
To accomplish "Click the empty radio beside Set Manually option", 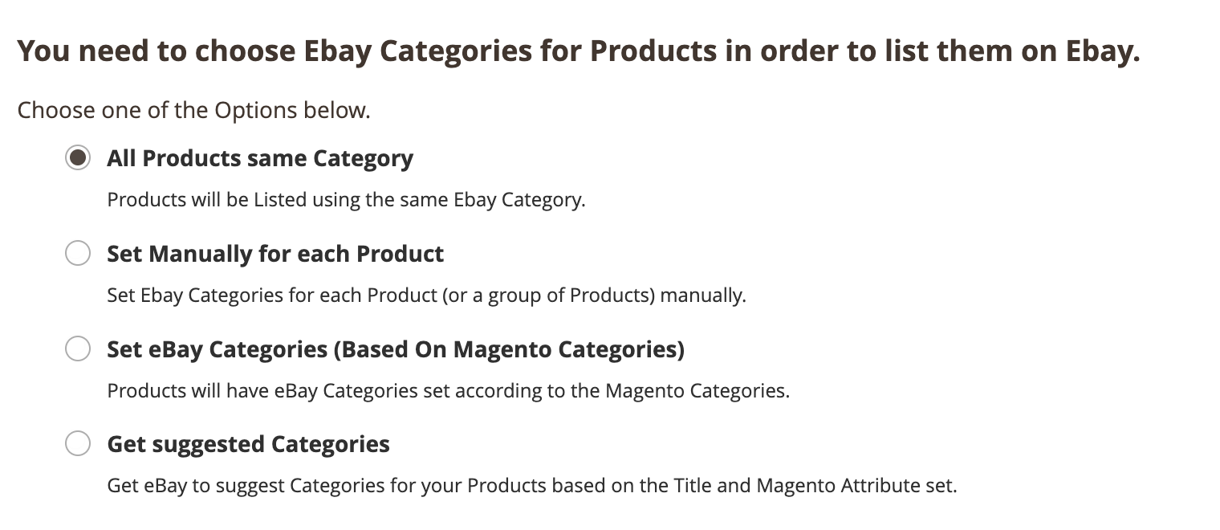I will click(x=78, y=253).
